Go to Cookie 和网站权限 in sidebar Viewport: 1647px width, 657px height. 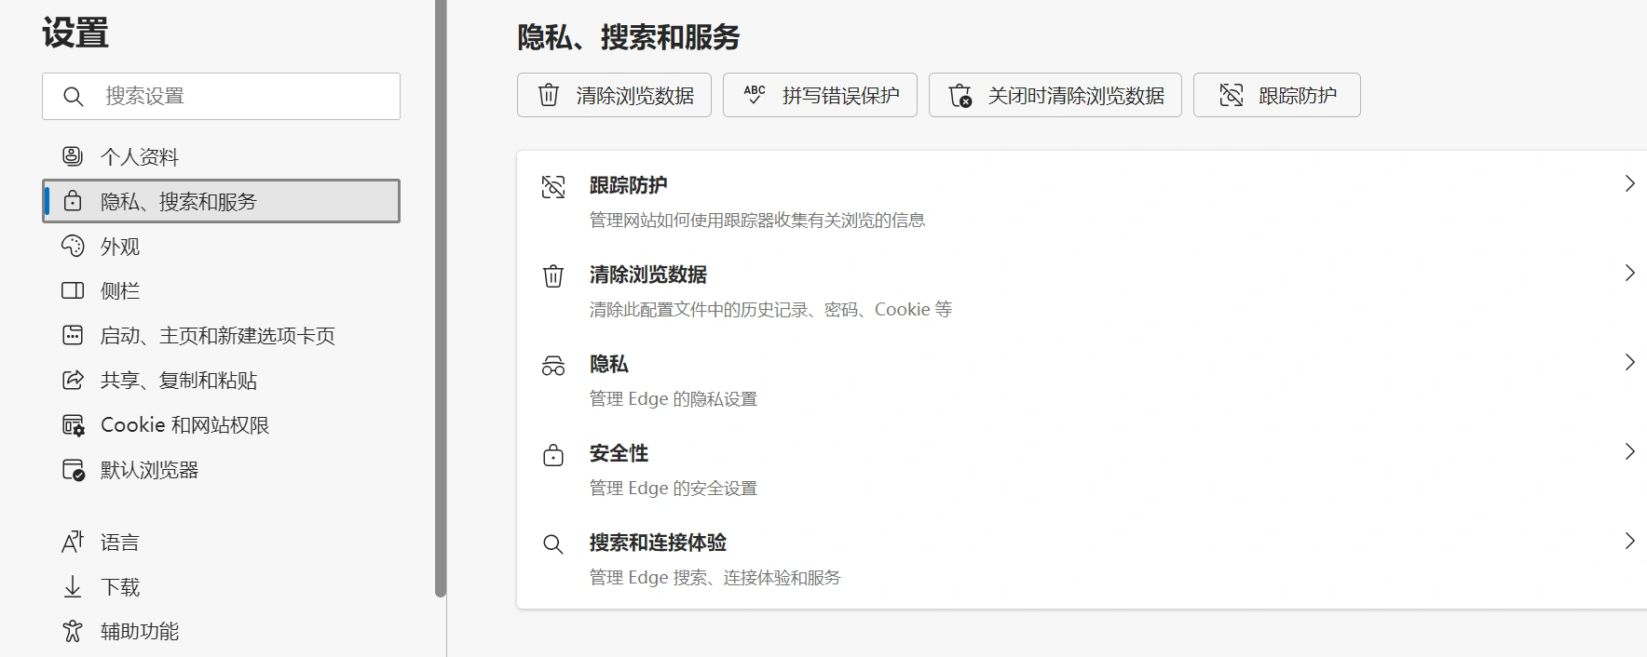tap(184, 425)
